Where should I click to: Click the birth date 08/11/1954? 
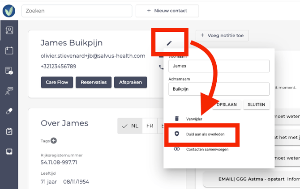point(76,181)
